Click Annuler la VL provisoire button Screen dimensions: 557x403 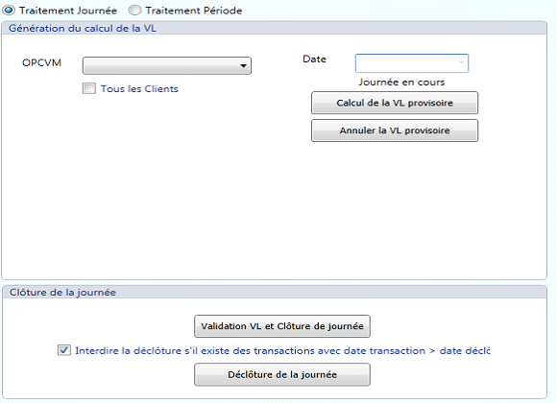click(395, 130)
